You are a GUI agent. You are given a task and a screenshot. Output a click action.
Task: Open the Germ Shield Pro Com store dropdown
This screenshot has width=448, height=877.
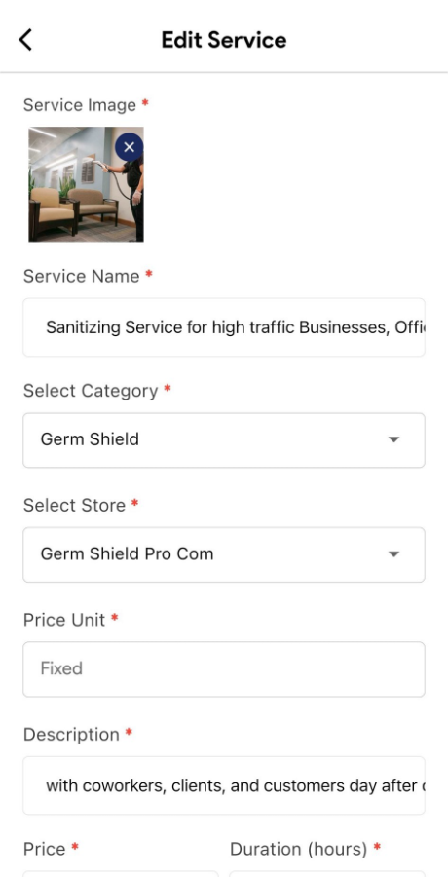(x=224, y=554)
